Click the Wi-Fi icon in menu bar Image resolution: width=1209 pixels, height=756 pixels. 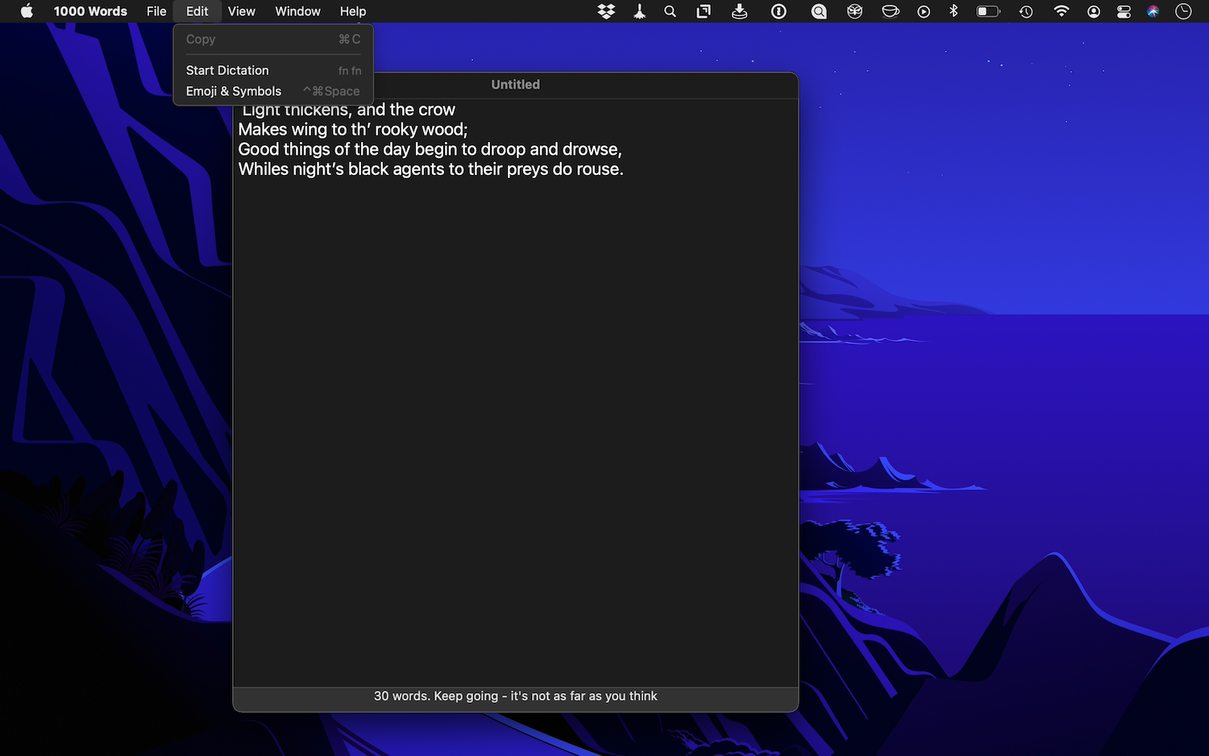point(1062,11)
